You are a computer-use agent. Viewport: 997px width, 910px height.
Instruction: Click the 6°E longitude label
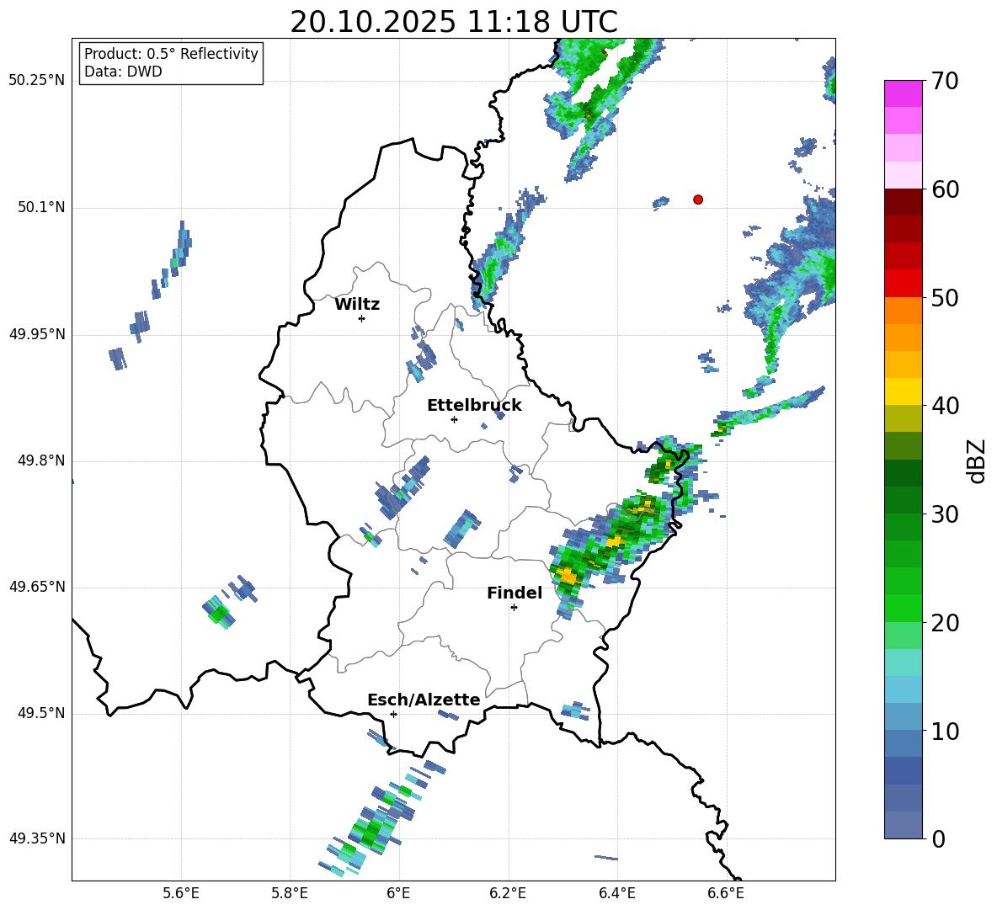click(398, 893)
